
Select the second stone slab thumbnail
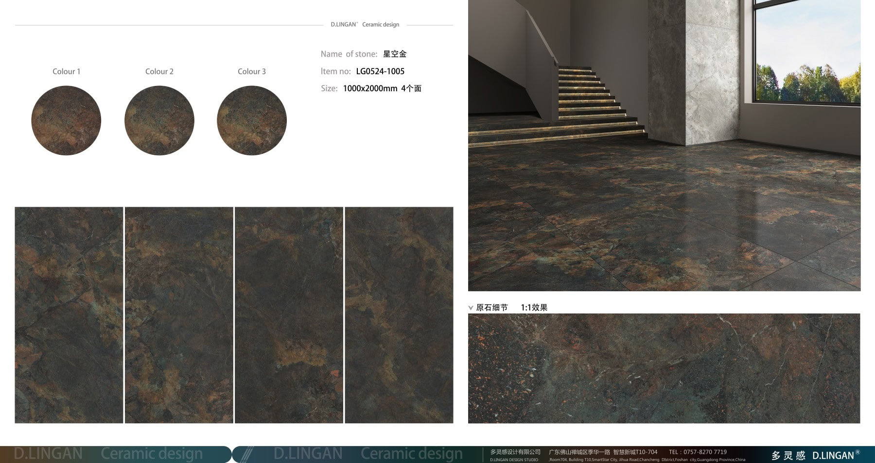(179, 315)
